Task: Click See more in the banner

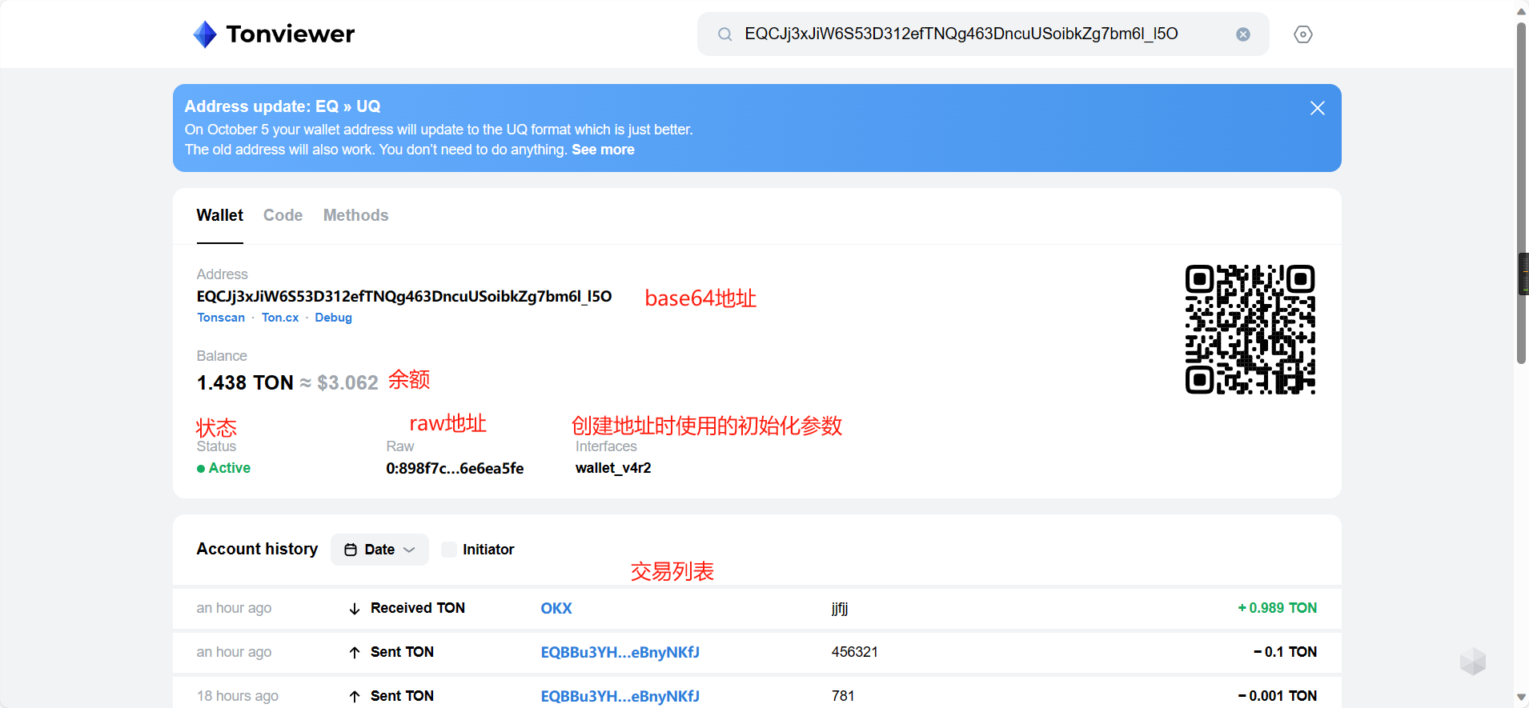Action: point(603,150)
